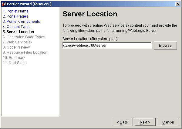Click the Portlet Wizard title bar icon
The image size is (182, 129).
4,4
